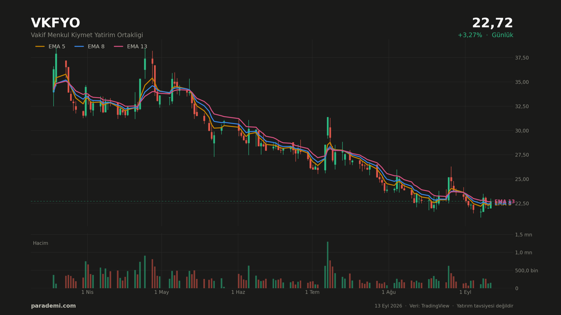
Task: Select the 27,50 price axis label
Action: tap(522, 155)
